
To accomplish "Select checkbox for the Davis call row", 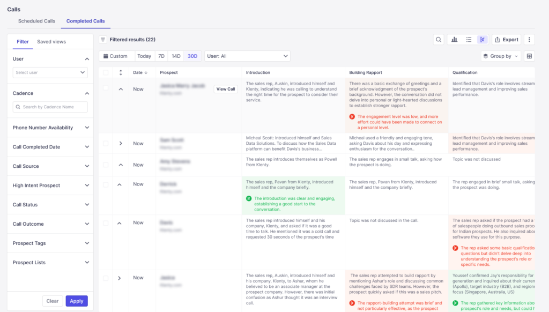I will click(106, 223).
